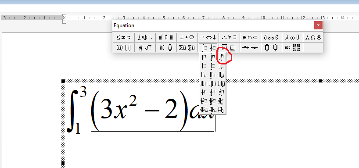Insert surface integral without limits
The height and width of the screenshot is (168, 359).
[x=204, y=101]
